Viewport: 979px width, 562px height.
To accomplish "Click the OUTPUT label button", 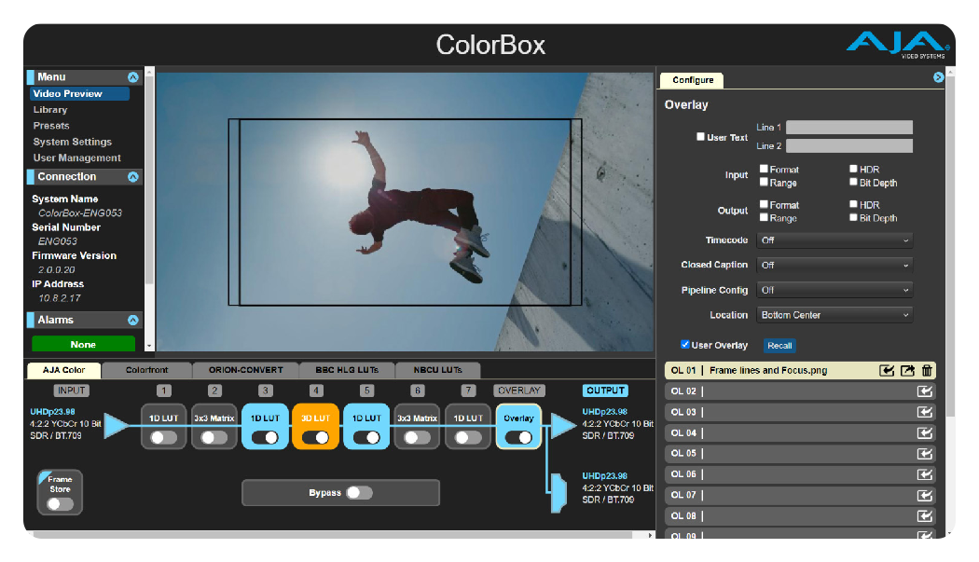I will click(606, 391).
